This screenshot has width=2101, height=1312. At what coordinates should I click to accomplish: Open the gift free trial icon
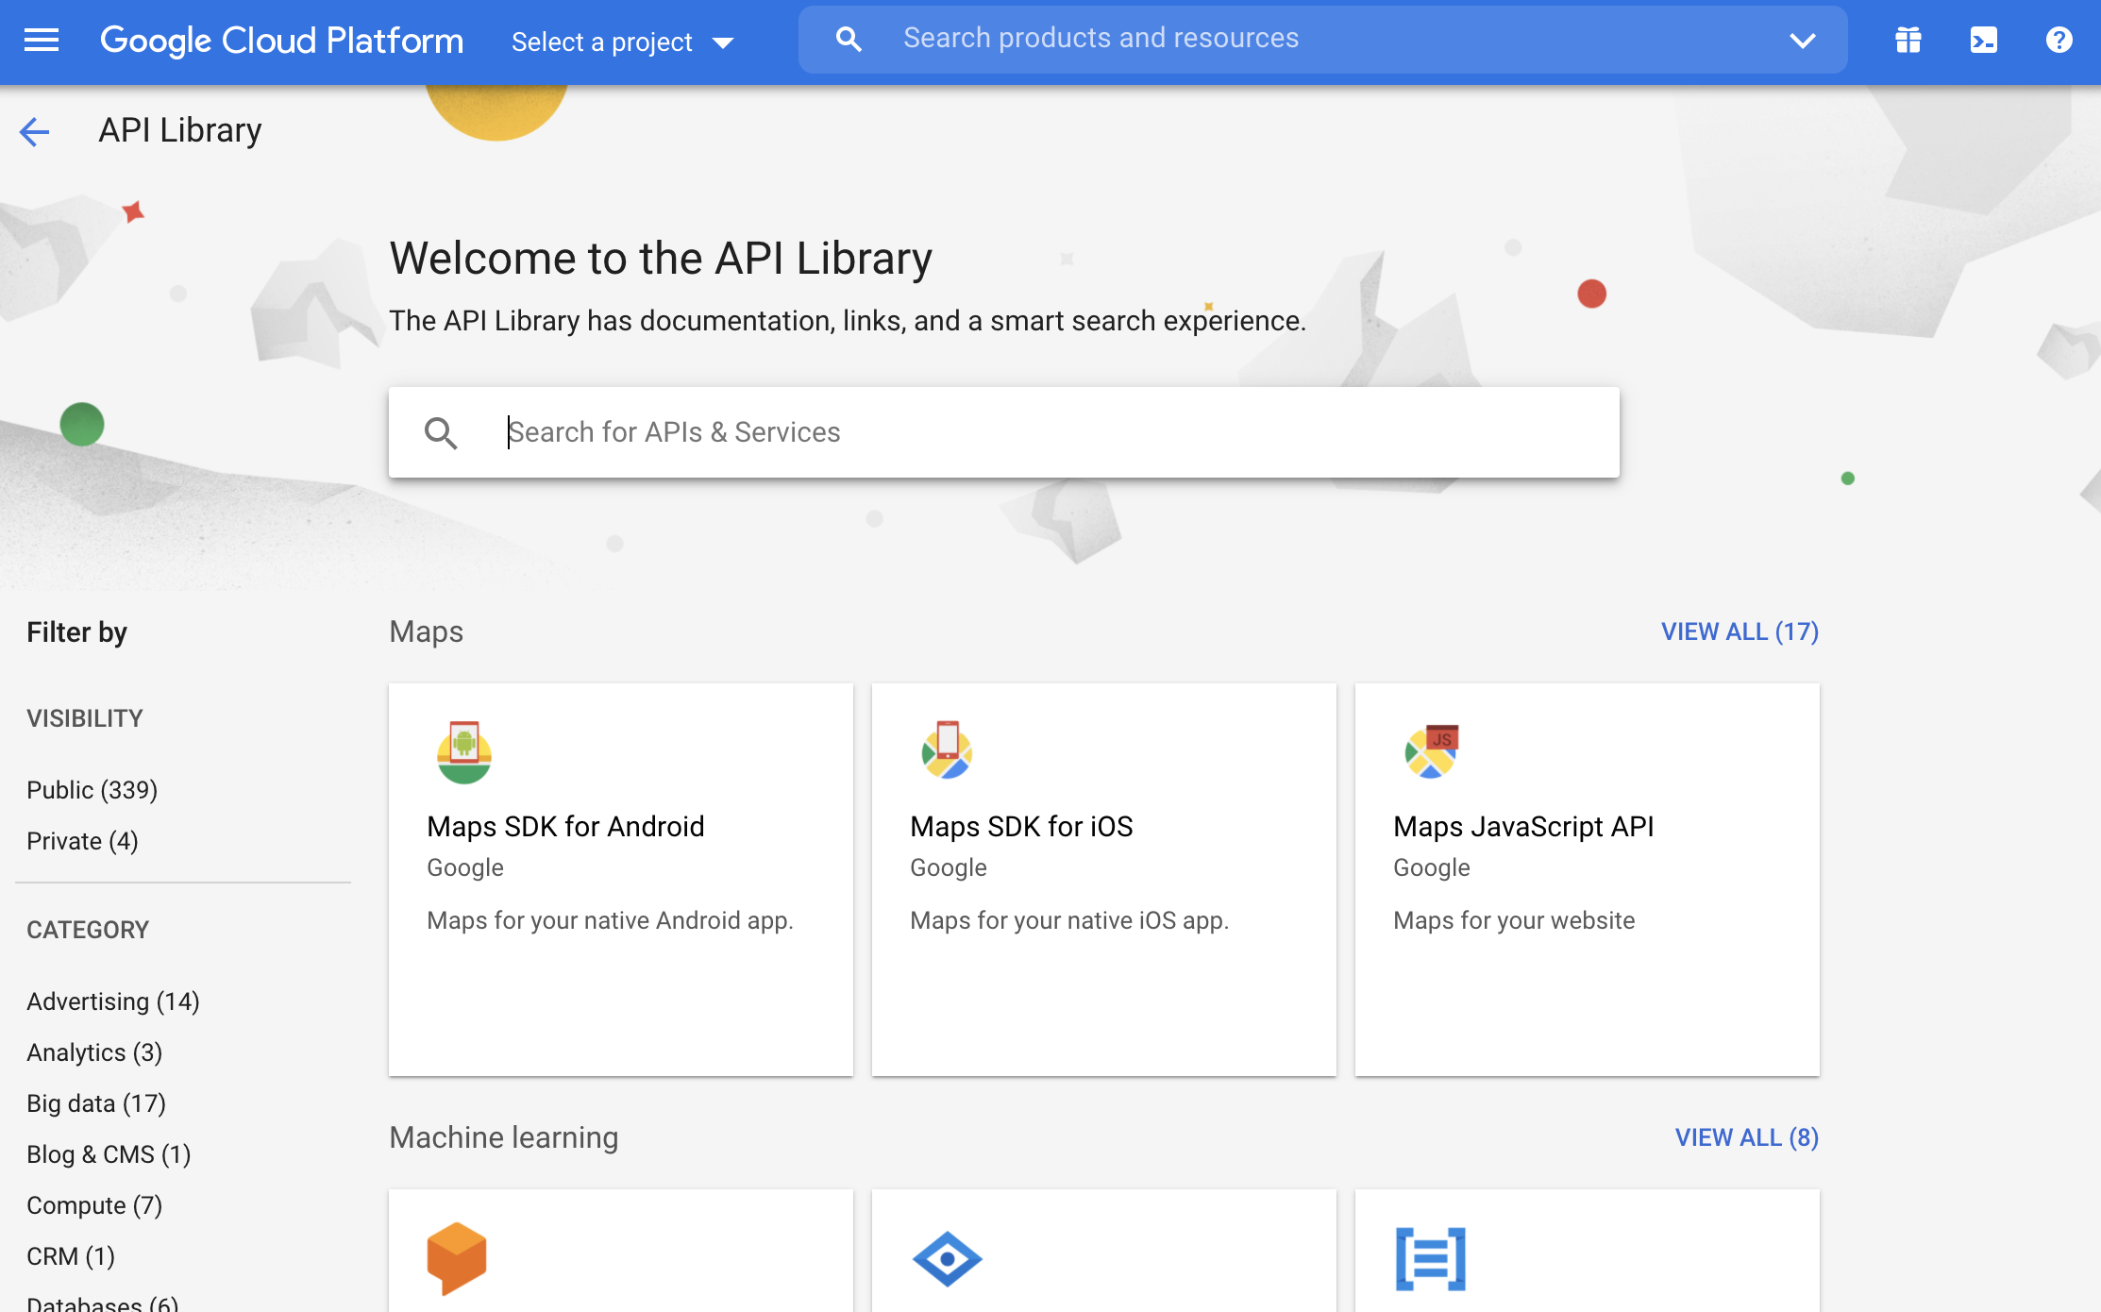click(1908, 40)
